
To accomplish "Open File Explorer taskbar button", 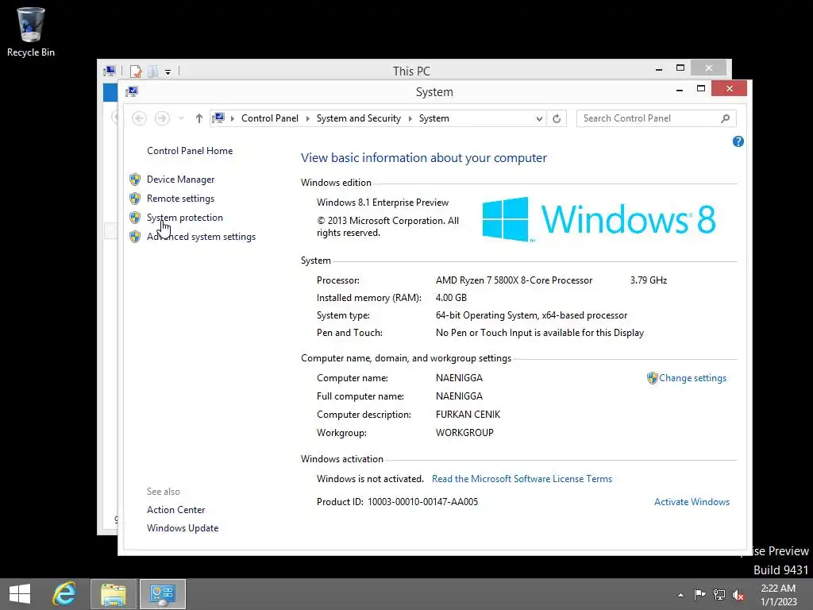I will click(114, 594).
